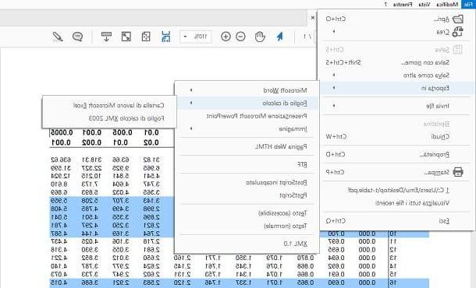Close the document tab with X

313,18
